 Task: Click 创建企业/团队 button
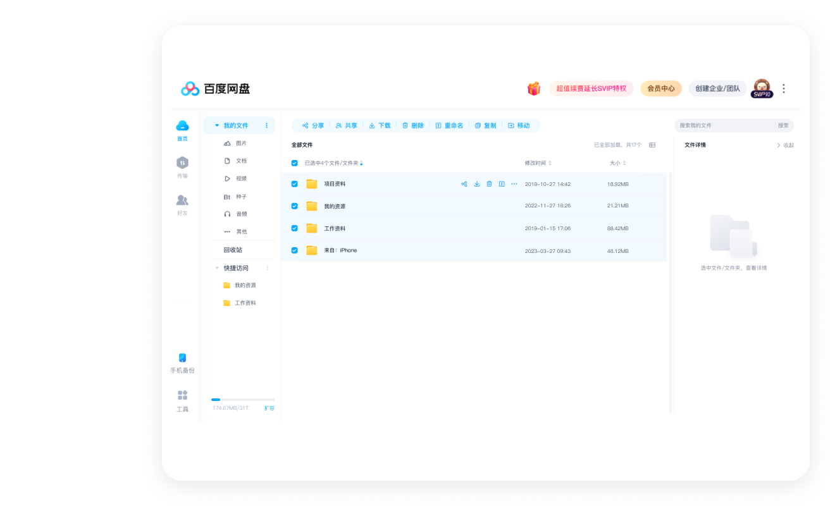tap(717, 89)
